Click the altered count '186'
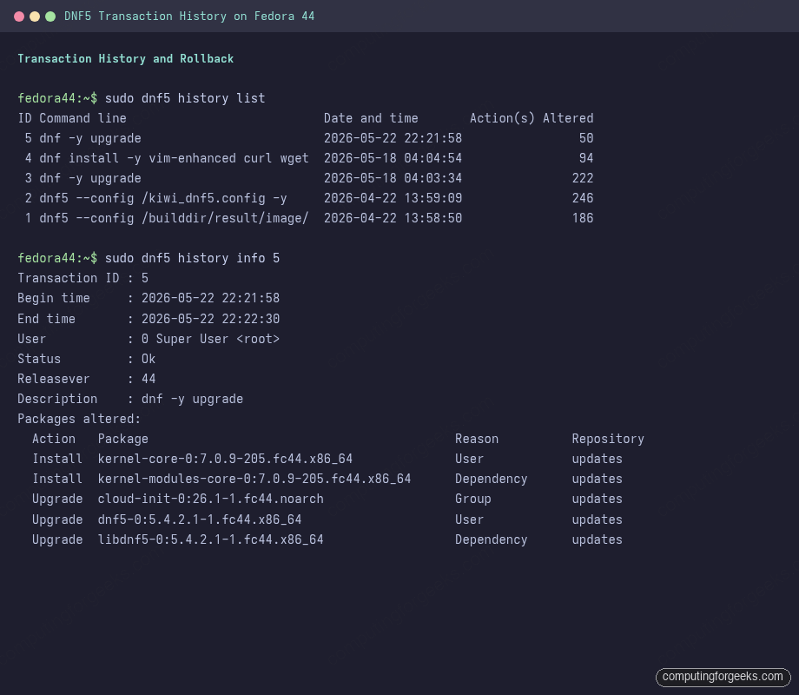This screenshot has height=695, width=799. click(583, 218)
